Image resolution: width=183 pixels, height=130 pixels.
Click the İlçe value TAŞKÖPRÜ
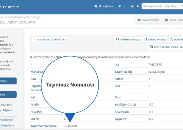(x=155, y=65)
